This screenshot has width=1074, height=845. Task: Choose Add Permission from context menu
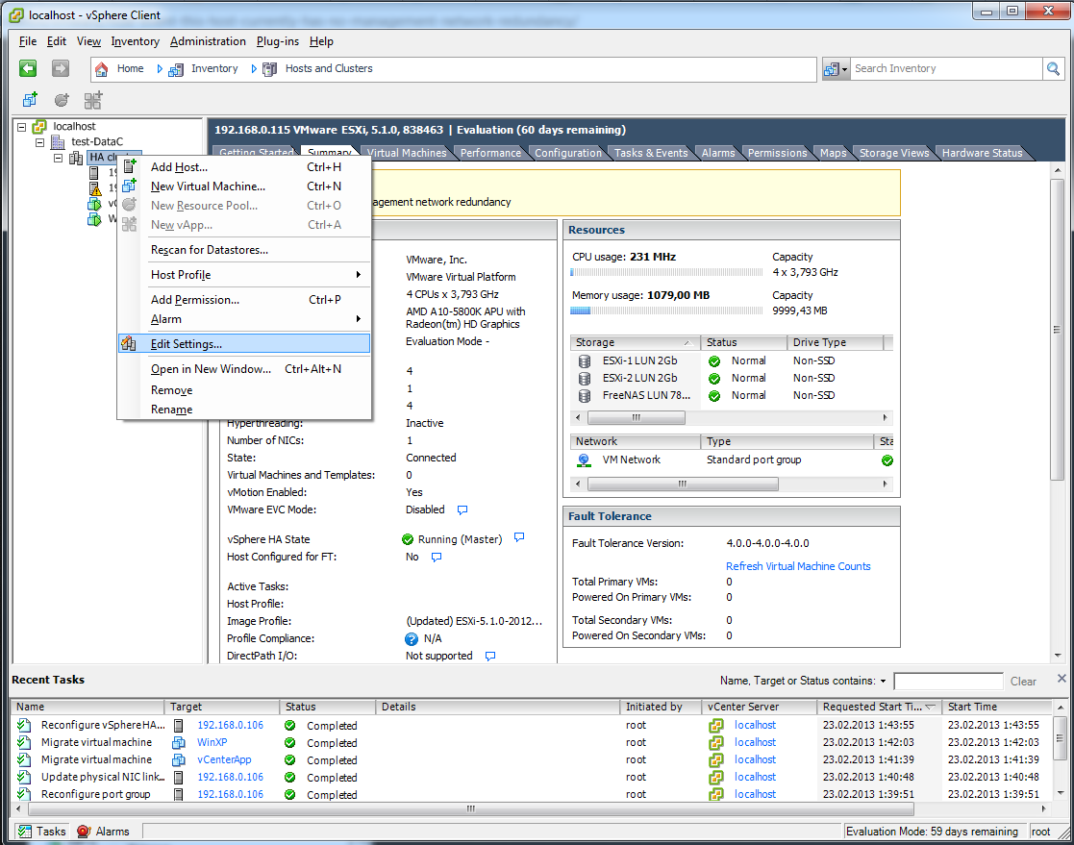pyautogui.click(x=244, y=300)
